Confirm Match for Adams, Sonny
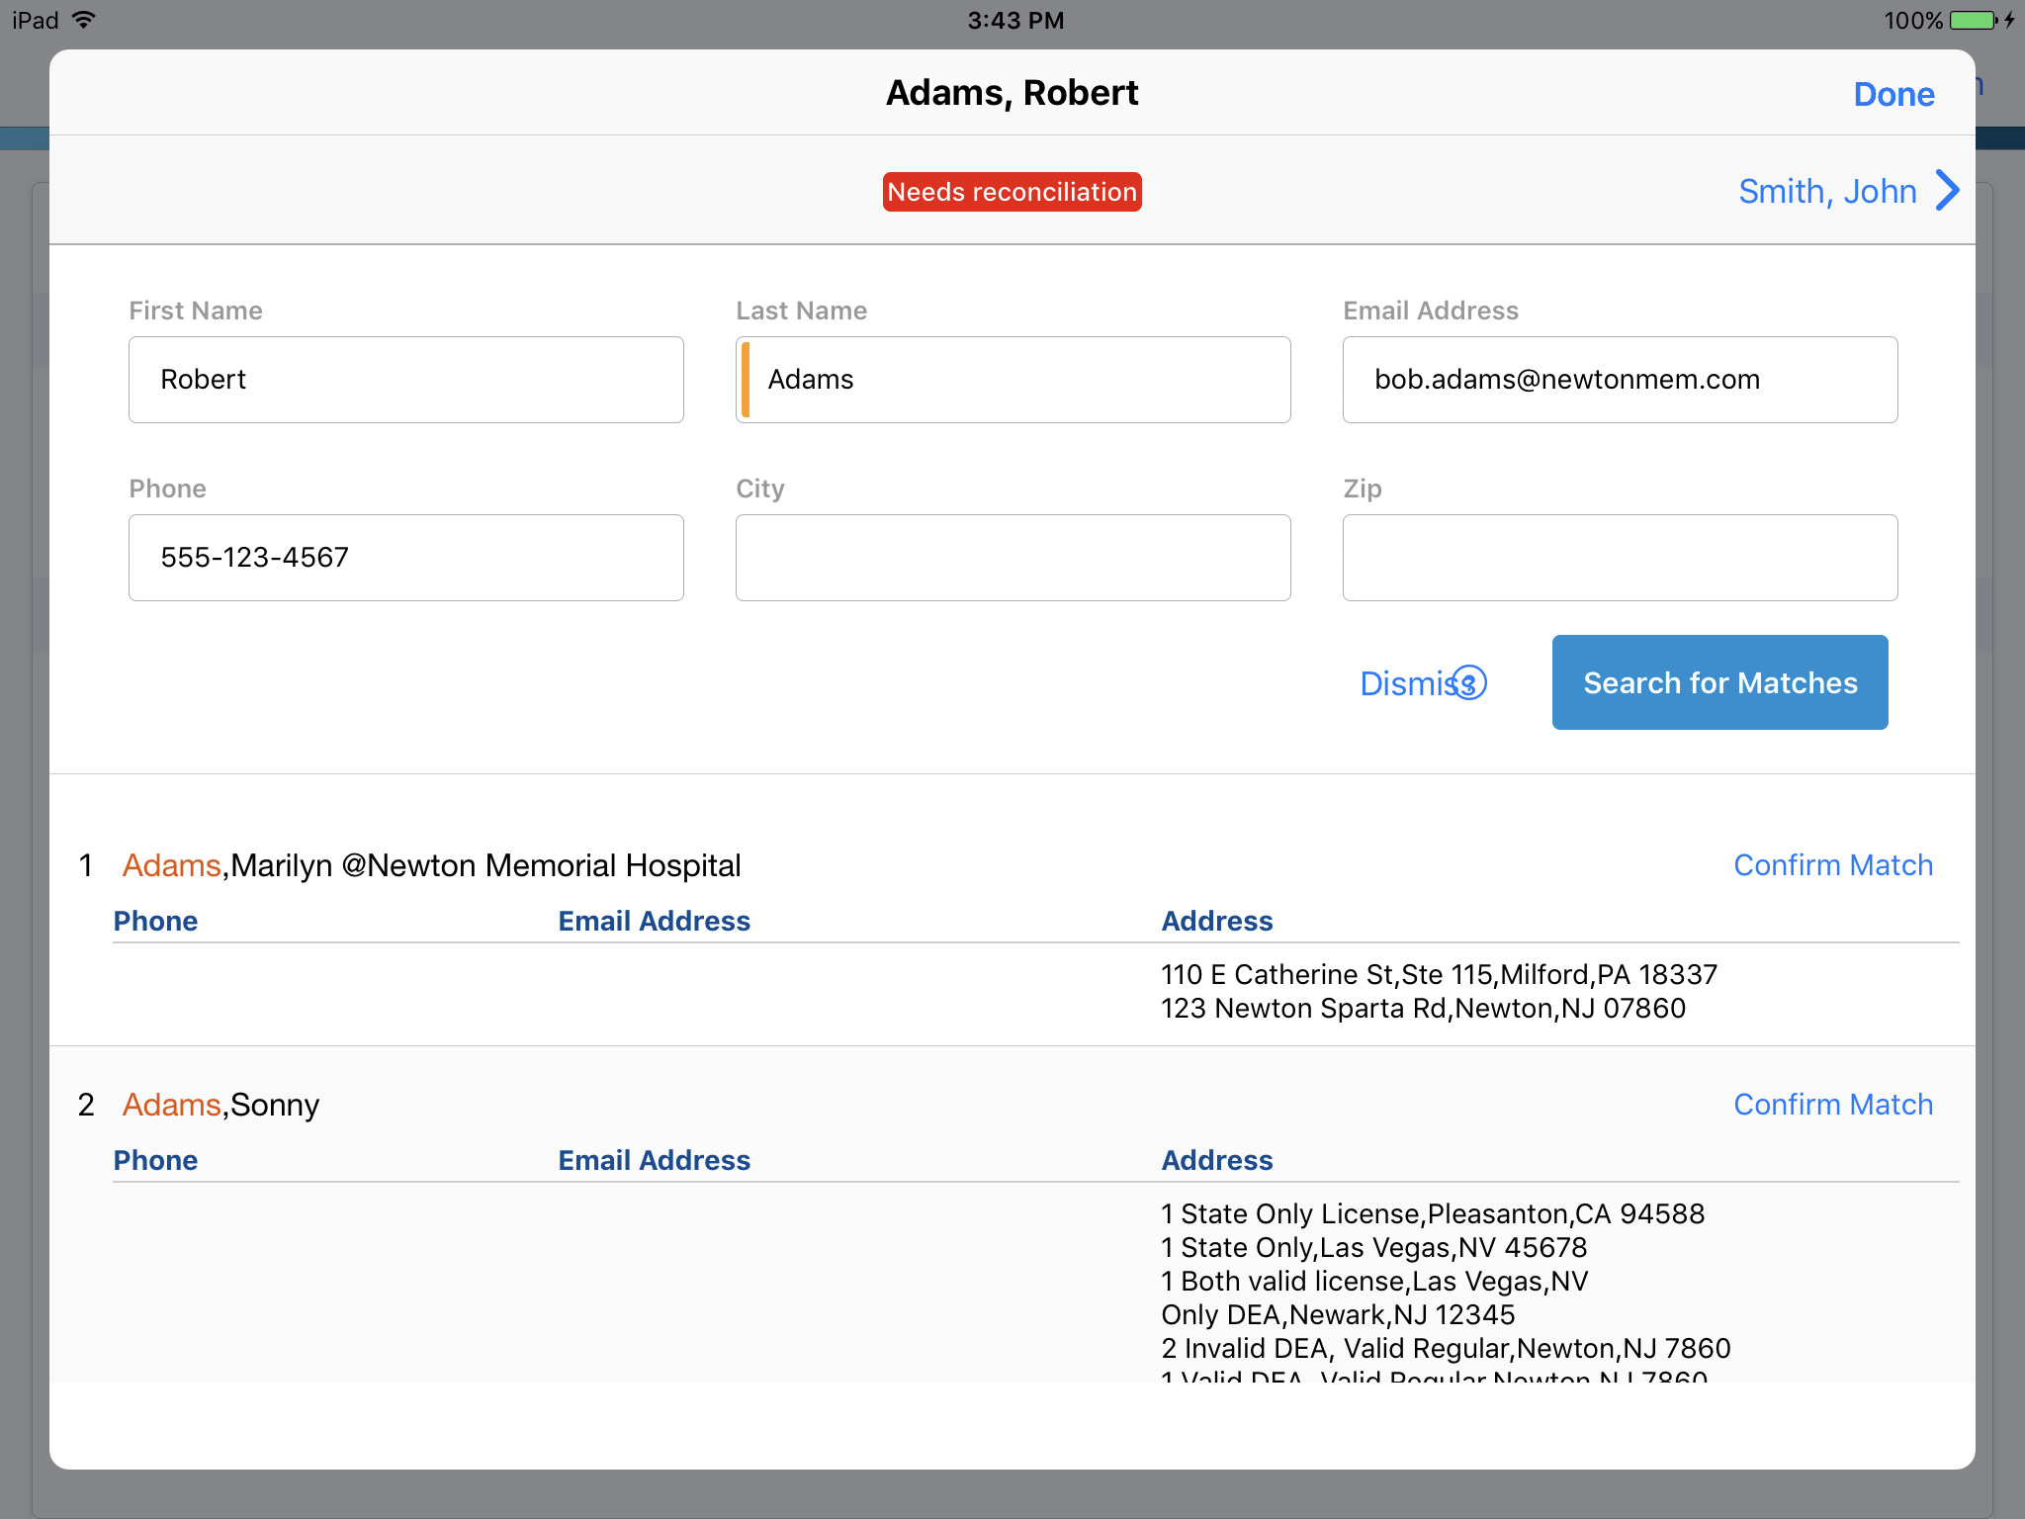The image size is (2025, 1519). pyautogui.click(x=1832, y=1105)
